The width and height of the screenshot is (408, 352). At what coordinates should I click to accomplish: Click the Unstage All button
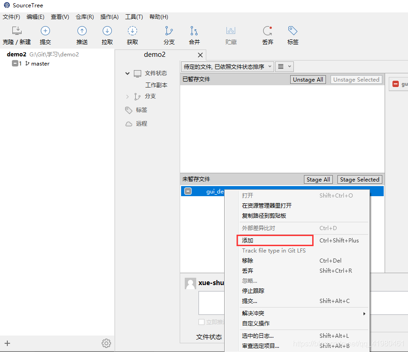point(308,80)
